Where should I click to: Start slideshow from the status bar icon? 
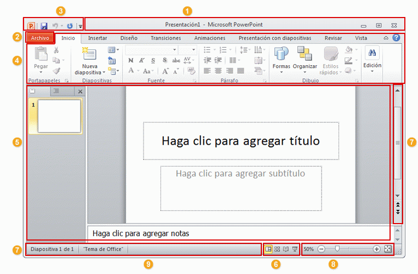[295, 249]
